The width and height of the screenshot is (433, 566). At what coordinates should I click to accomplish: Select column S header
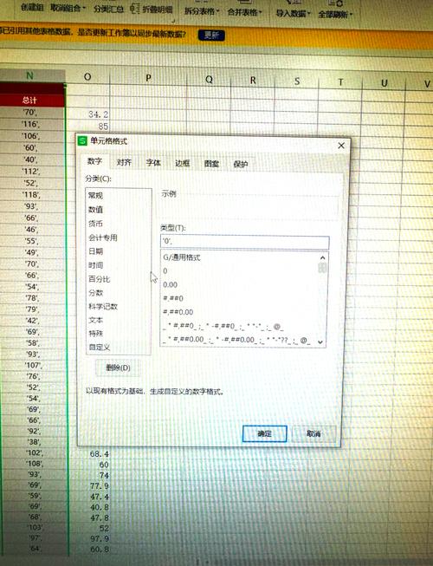297,81
